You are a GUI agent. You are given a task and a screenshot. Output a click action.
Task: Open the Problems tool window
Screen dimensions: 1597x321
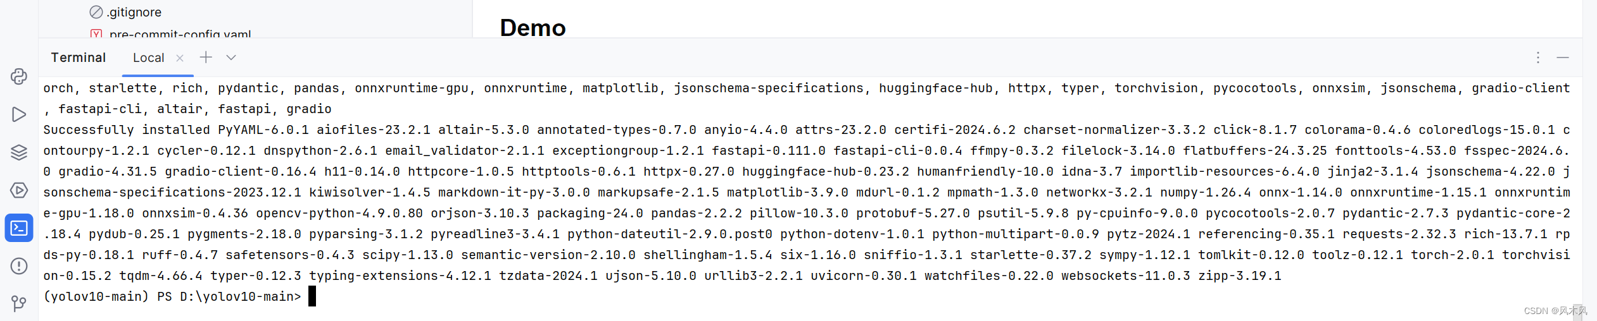[x=19, y=266]
